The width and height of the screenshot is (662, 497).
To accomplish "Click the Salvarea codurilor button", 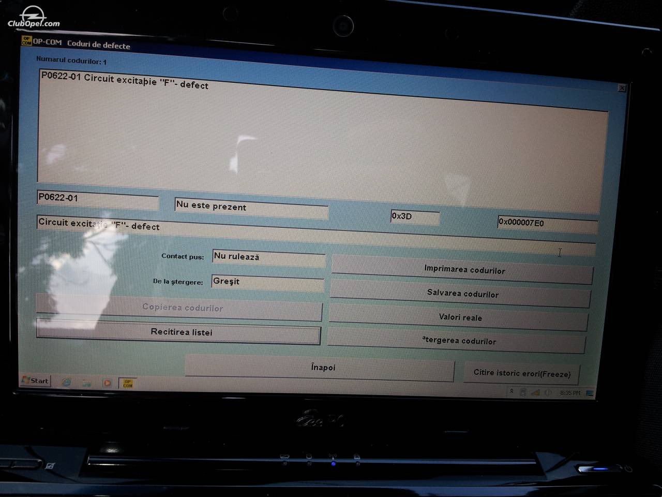I will [x=460, y=293].
